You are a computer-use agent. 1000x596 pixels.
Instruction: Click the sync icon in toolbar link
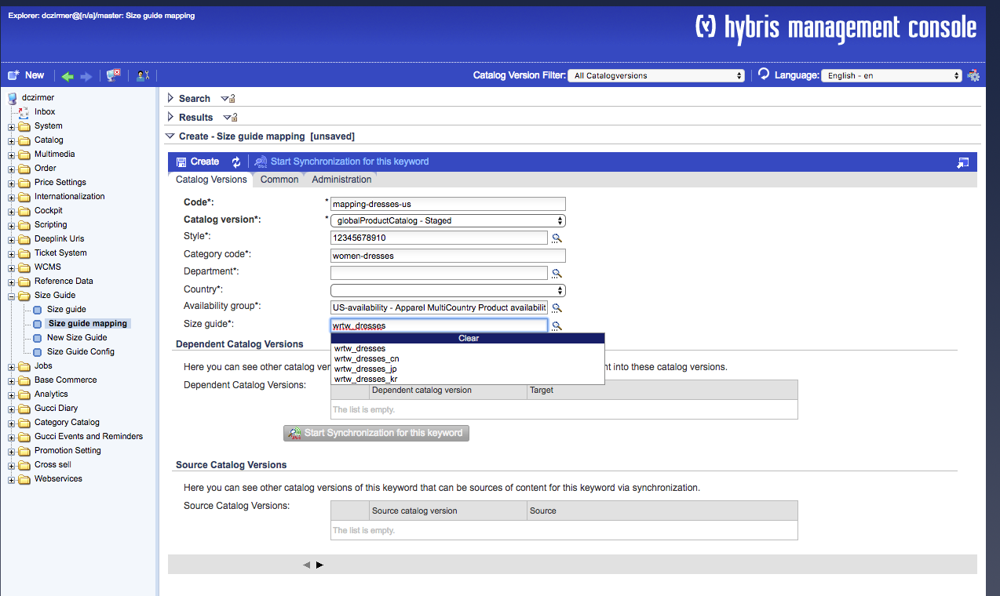pos(261,162)
